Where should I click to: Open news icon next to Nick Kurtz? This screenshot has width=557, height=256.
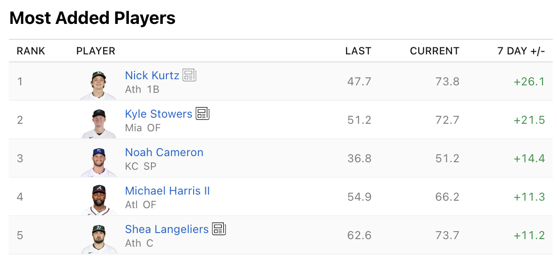(x=189, y=75)
